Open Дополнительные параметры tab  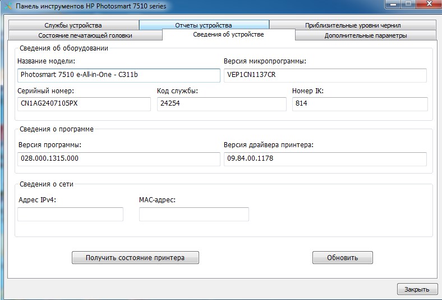366,35
